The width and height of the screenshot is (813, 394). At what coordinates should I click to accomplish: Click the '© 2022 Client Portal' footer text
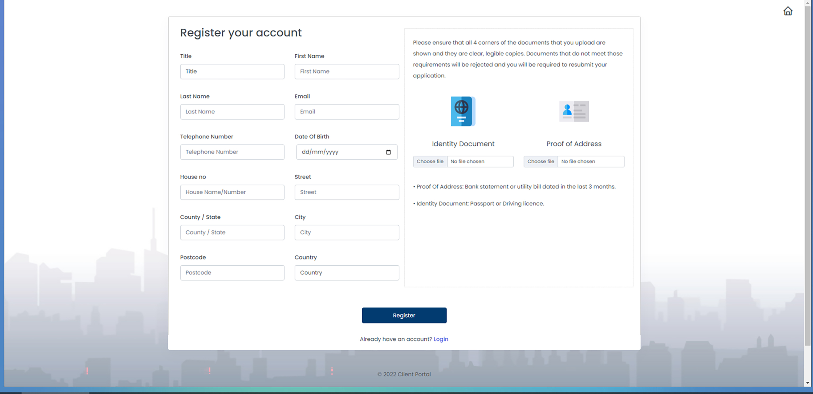pos(404,374)
